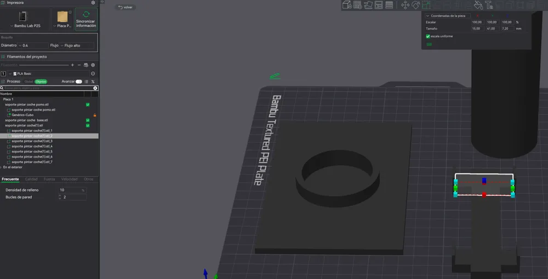Image resolution: width=548 pixels, height=279 pixels.
Task: Select the Auto orient tool icon
Action: 368,5
